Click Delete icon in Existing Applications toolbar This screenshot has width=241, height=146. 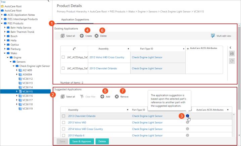coord(97,36)
